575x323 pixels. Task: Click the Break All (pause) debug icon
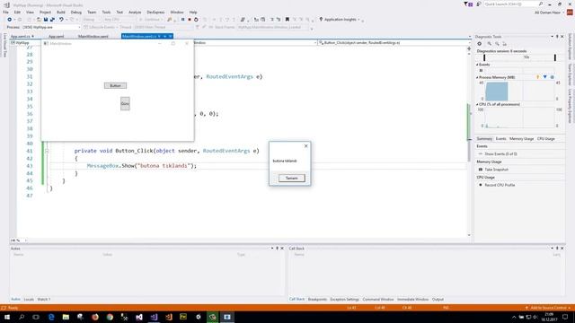[182, 20]
